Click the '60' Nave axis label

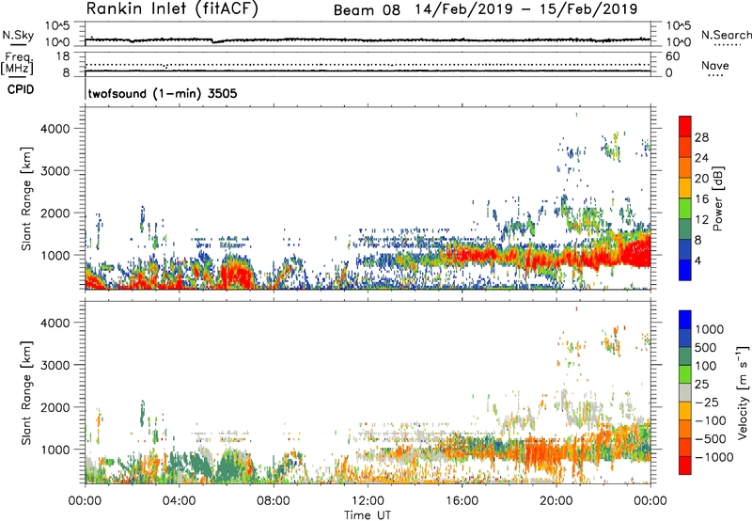click(x=672, y=56)
